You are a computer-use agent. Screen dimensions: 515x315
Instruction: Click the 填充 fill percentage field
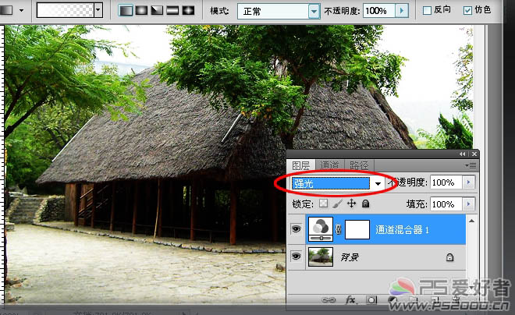click(x=445, y=204)
